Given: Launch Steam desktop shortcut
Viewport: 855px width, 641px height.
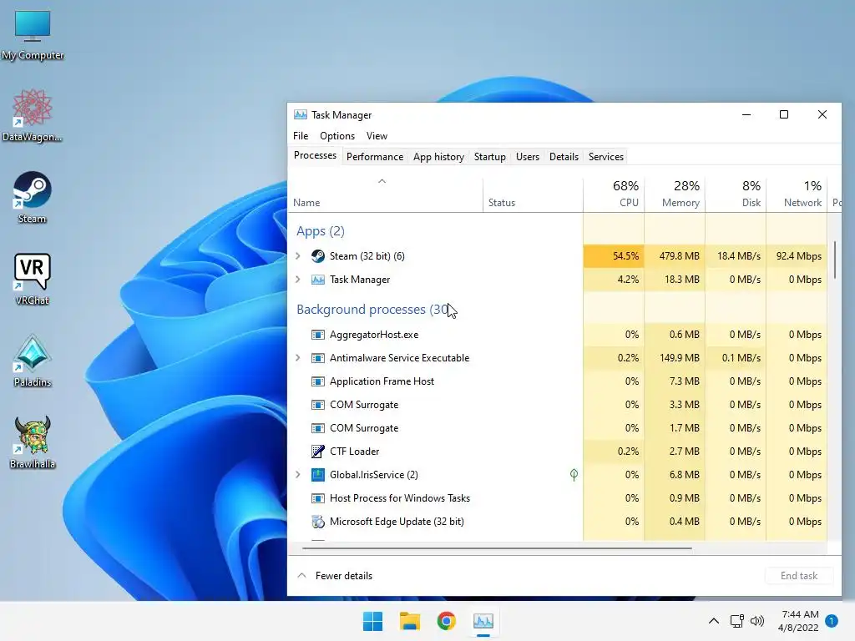Looking at the screenshot, I should point(33,197).
